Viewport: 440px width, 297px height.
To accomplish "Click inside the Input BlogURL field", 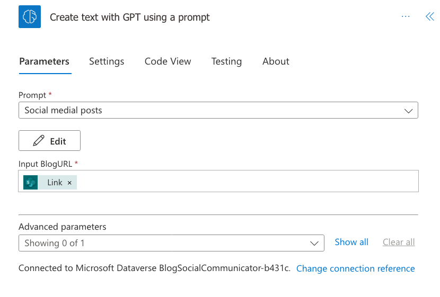I will click(244, 182).
